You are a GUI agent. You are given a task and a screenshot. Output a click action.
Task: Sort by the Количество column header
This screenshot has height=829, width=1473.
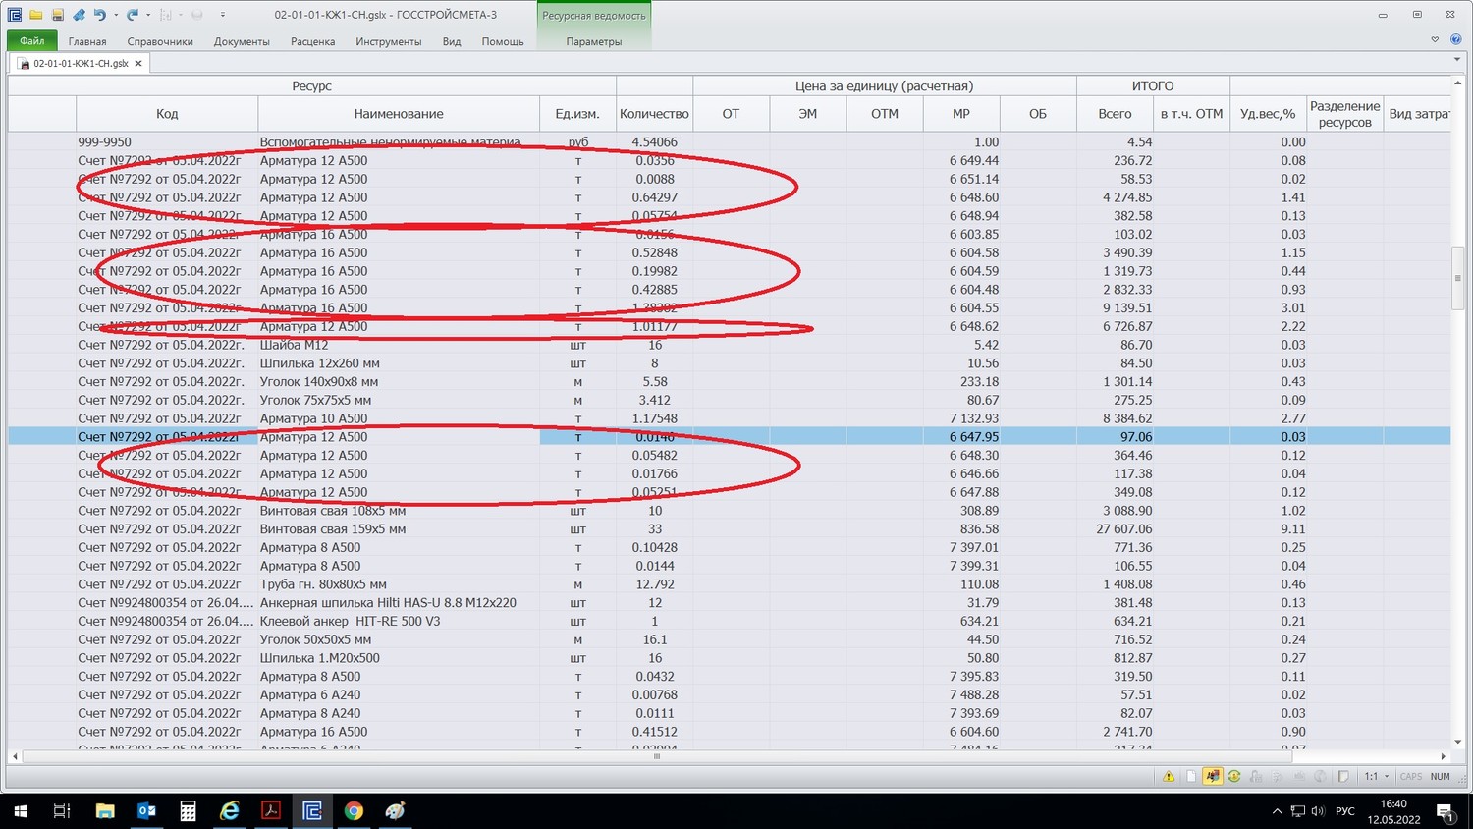[x=654, y=114]
